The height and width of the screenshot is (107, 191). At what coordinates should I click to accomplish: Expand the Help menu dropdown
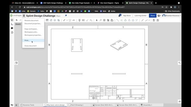click(159, 16)
